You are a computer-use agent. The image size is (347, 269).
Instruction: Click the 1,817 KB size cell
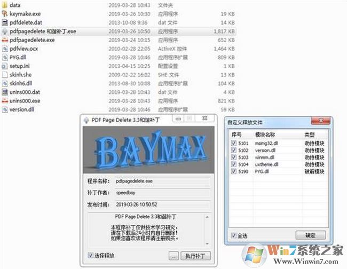coord(224,31)
